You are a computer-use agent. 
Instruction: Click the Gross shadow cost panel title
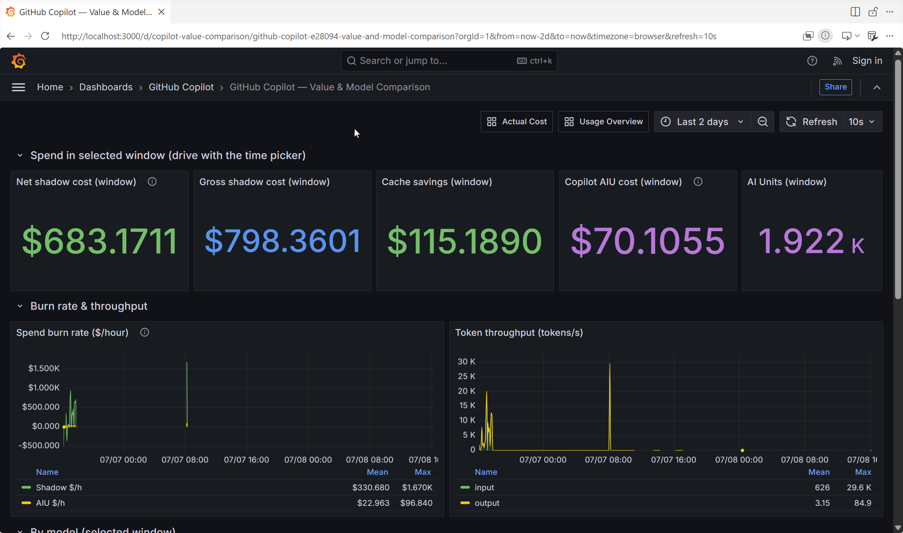coord(264,182)
